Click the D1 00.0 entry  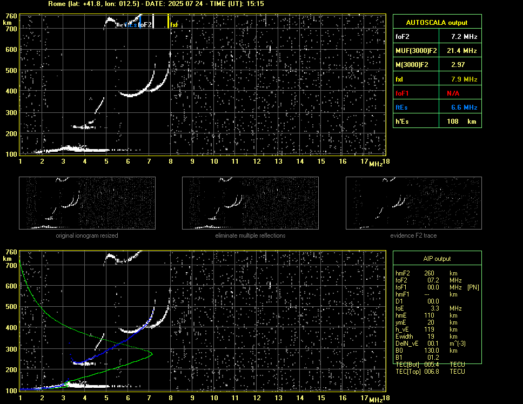pyautogui.click(x=417, y=301)
